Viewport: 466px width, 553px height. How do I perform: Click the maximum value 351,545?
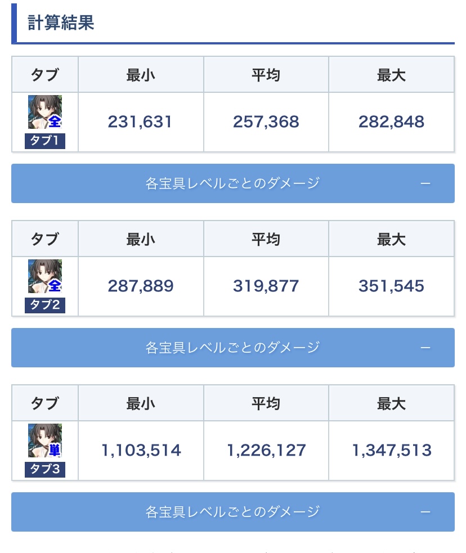click(391, 286)
